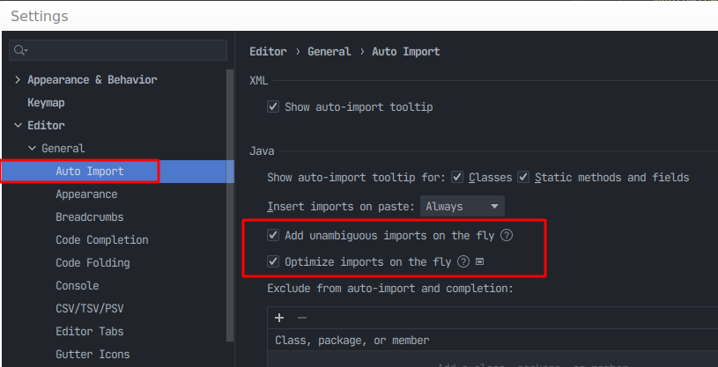Toggle Static methods and fields checkbox

point(523,177)
